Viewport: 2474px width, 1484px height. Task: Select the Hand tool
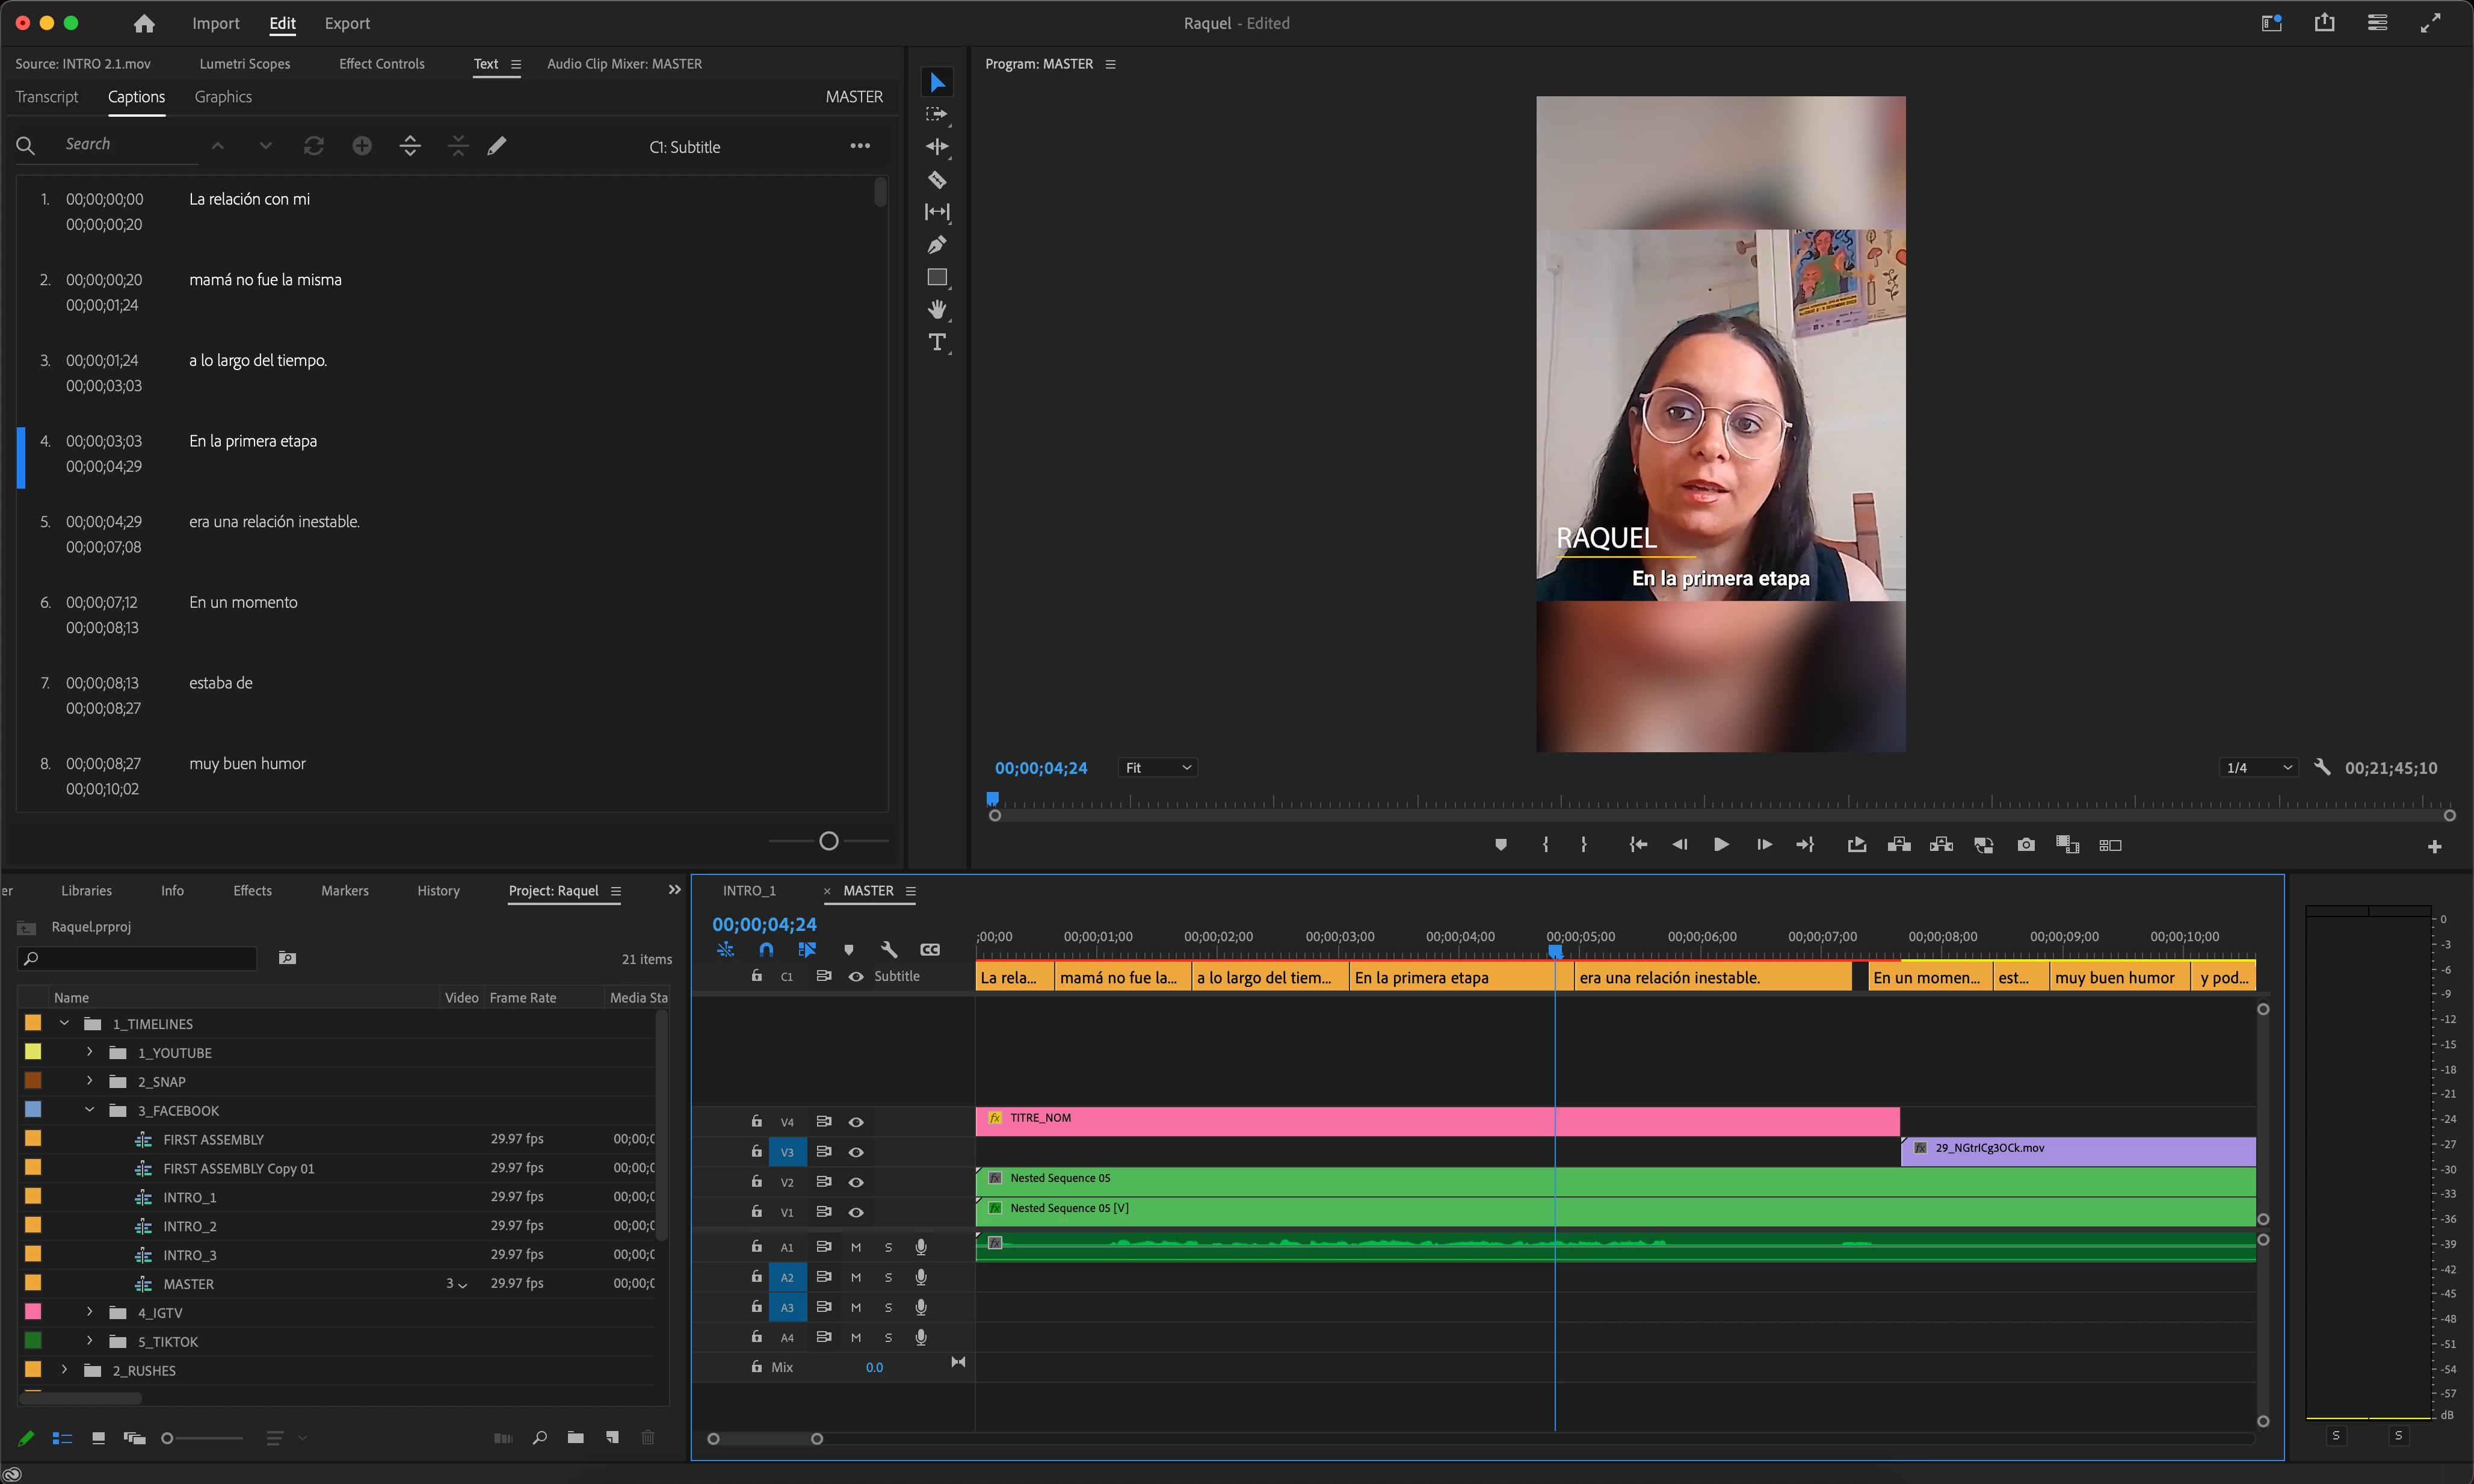(937, 309)
